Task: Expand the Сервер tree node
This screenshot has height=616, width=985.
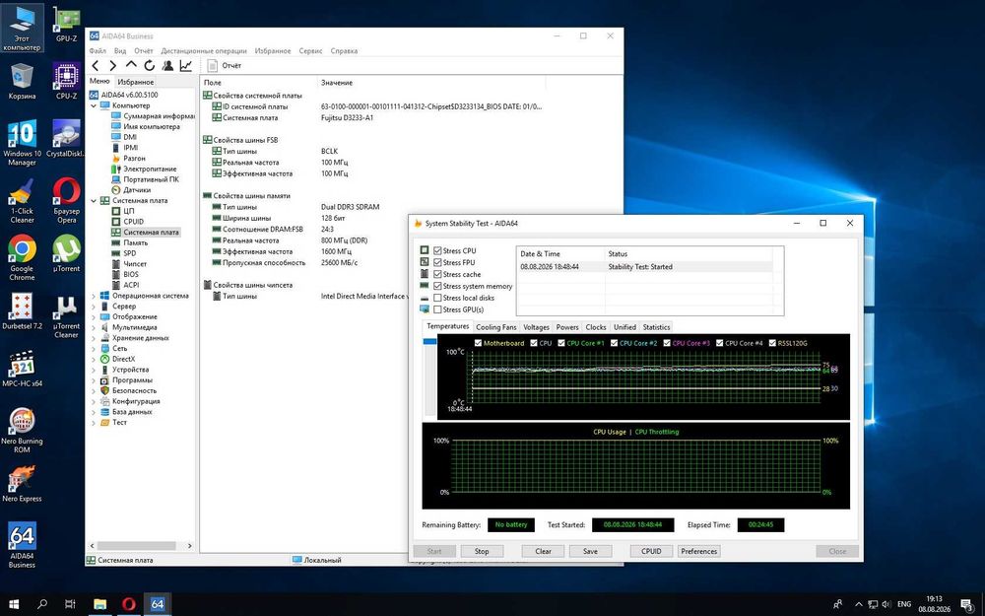Action: tap(94, 307)
